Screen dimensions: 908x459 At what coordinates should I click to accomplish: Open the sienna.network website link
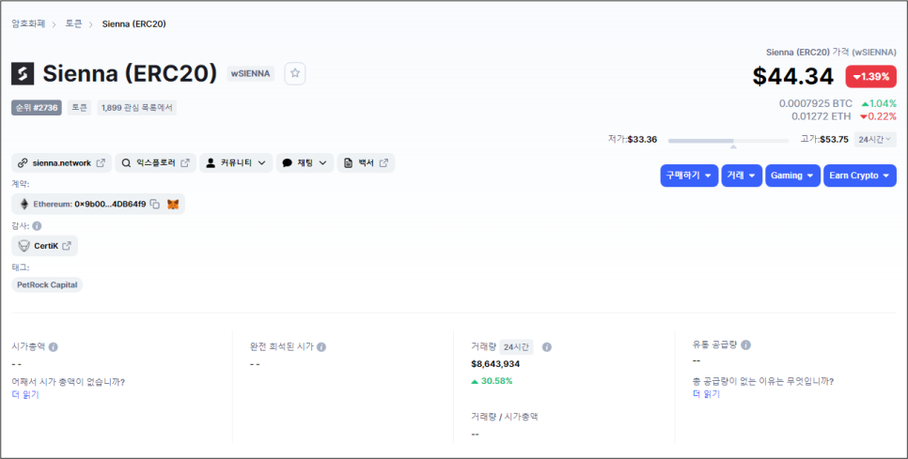[x=61, y=162]
